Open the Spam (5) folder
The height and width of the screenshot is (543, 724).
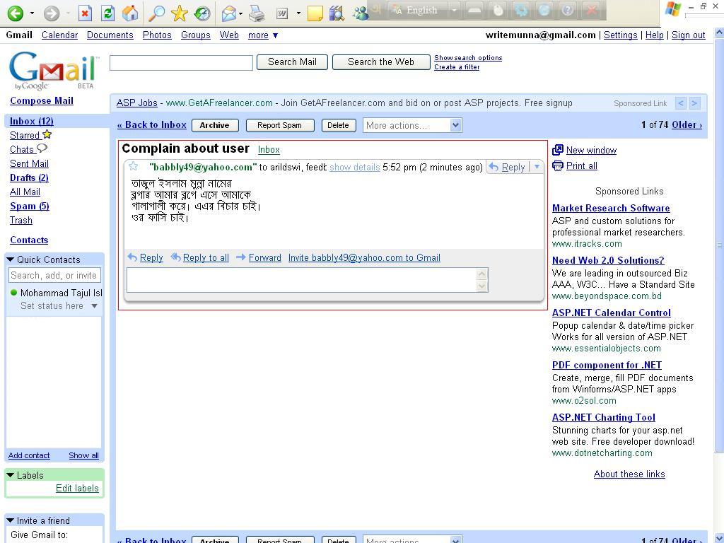(30, 206)
